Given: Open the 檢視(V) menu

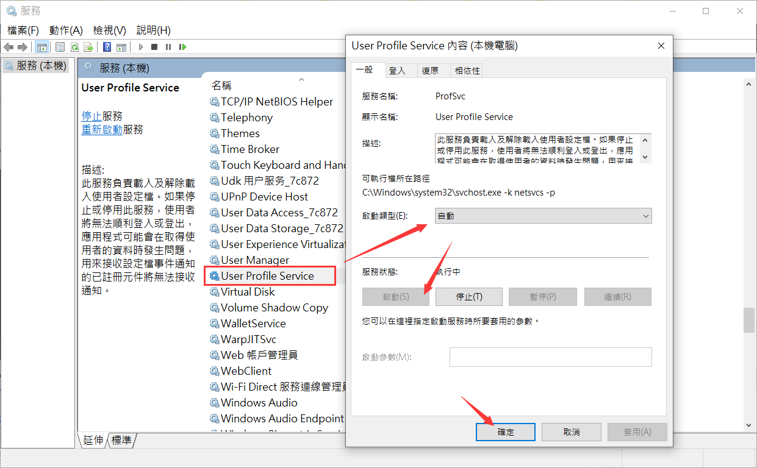Looking at the screenshot, I should [110, 30].
